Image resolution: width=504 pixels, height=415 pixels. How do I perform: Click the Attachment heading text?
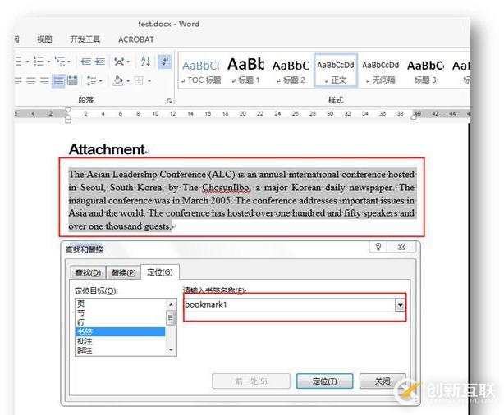107,149
